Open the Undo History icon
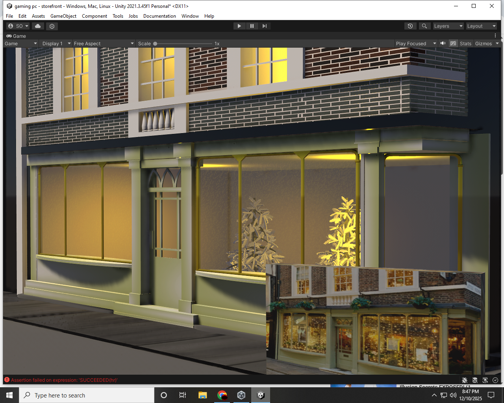This screenshot has width=504, height=403. (410, 26)
